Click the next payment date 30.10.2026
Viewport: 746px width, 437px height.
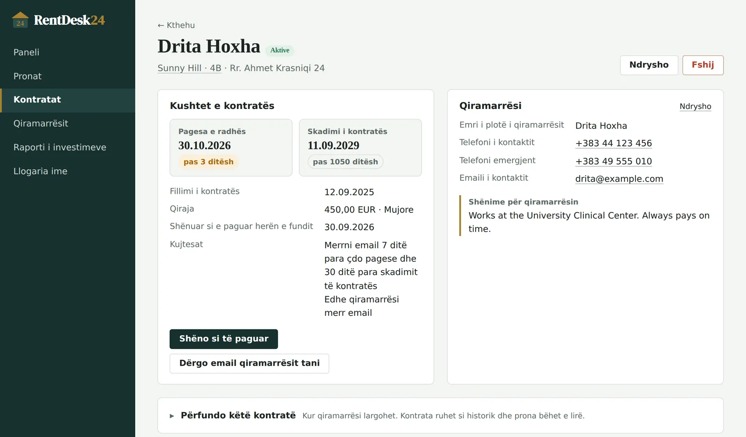coord(205,146)
